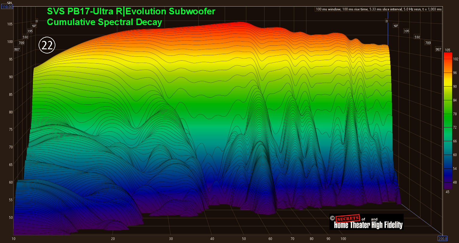459x243 pixels.
Task: Click the 48 value on the color scale
Action: click(455, 182)
